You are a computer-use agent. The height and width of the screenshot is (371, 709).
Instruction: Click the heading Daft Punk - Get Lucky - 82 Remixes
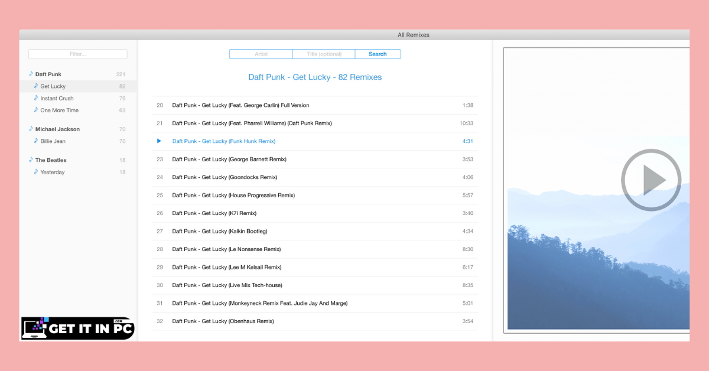tap(315, 77)
